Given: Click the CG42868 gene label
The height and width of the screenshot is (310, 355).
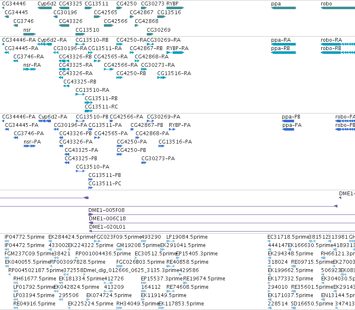Looking at the screenshot, I should pyautogui.click(x=146, y=21).
